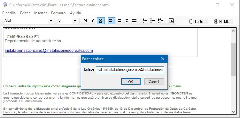Screen dimensions: 240x118
Task: Click the boxed L toolbar icon
Action: click(x=171, y=21)
